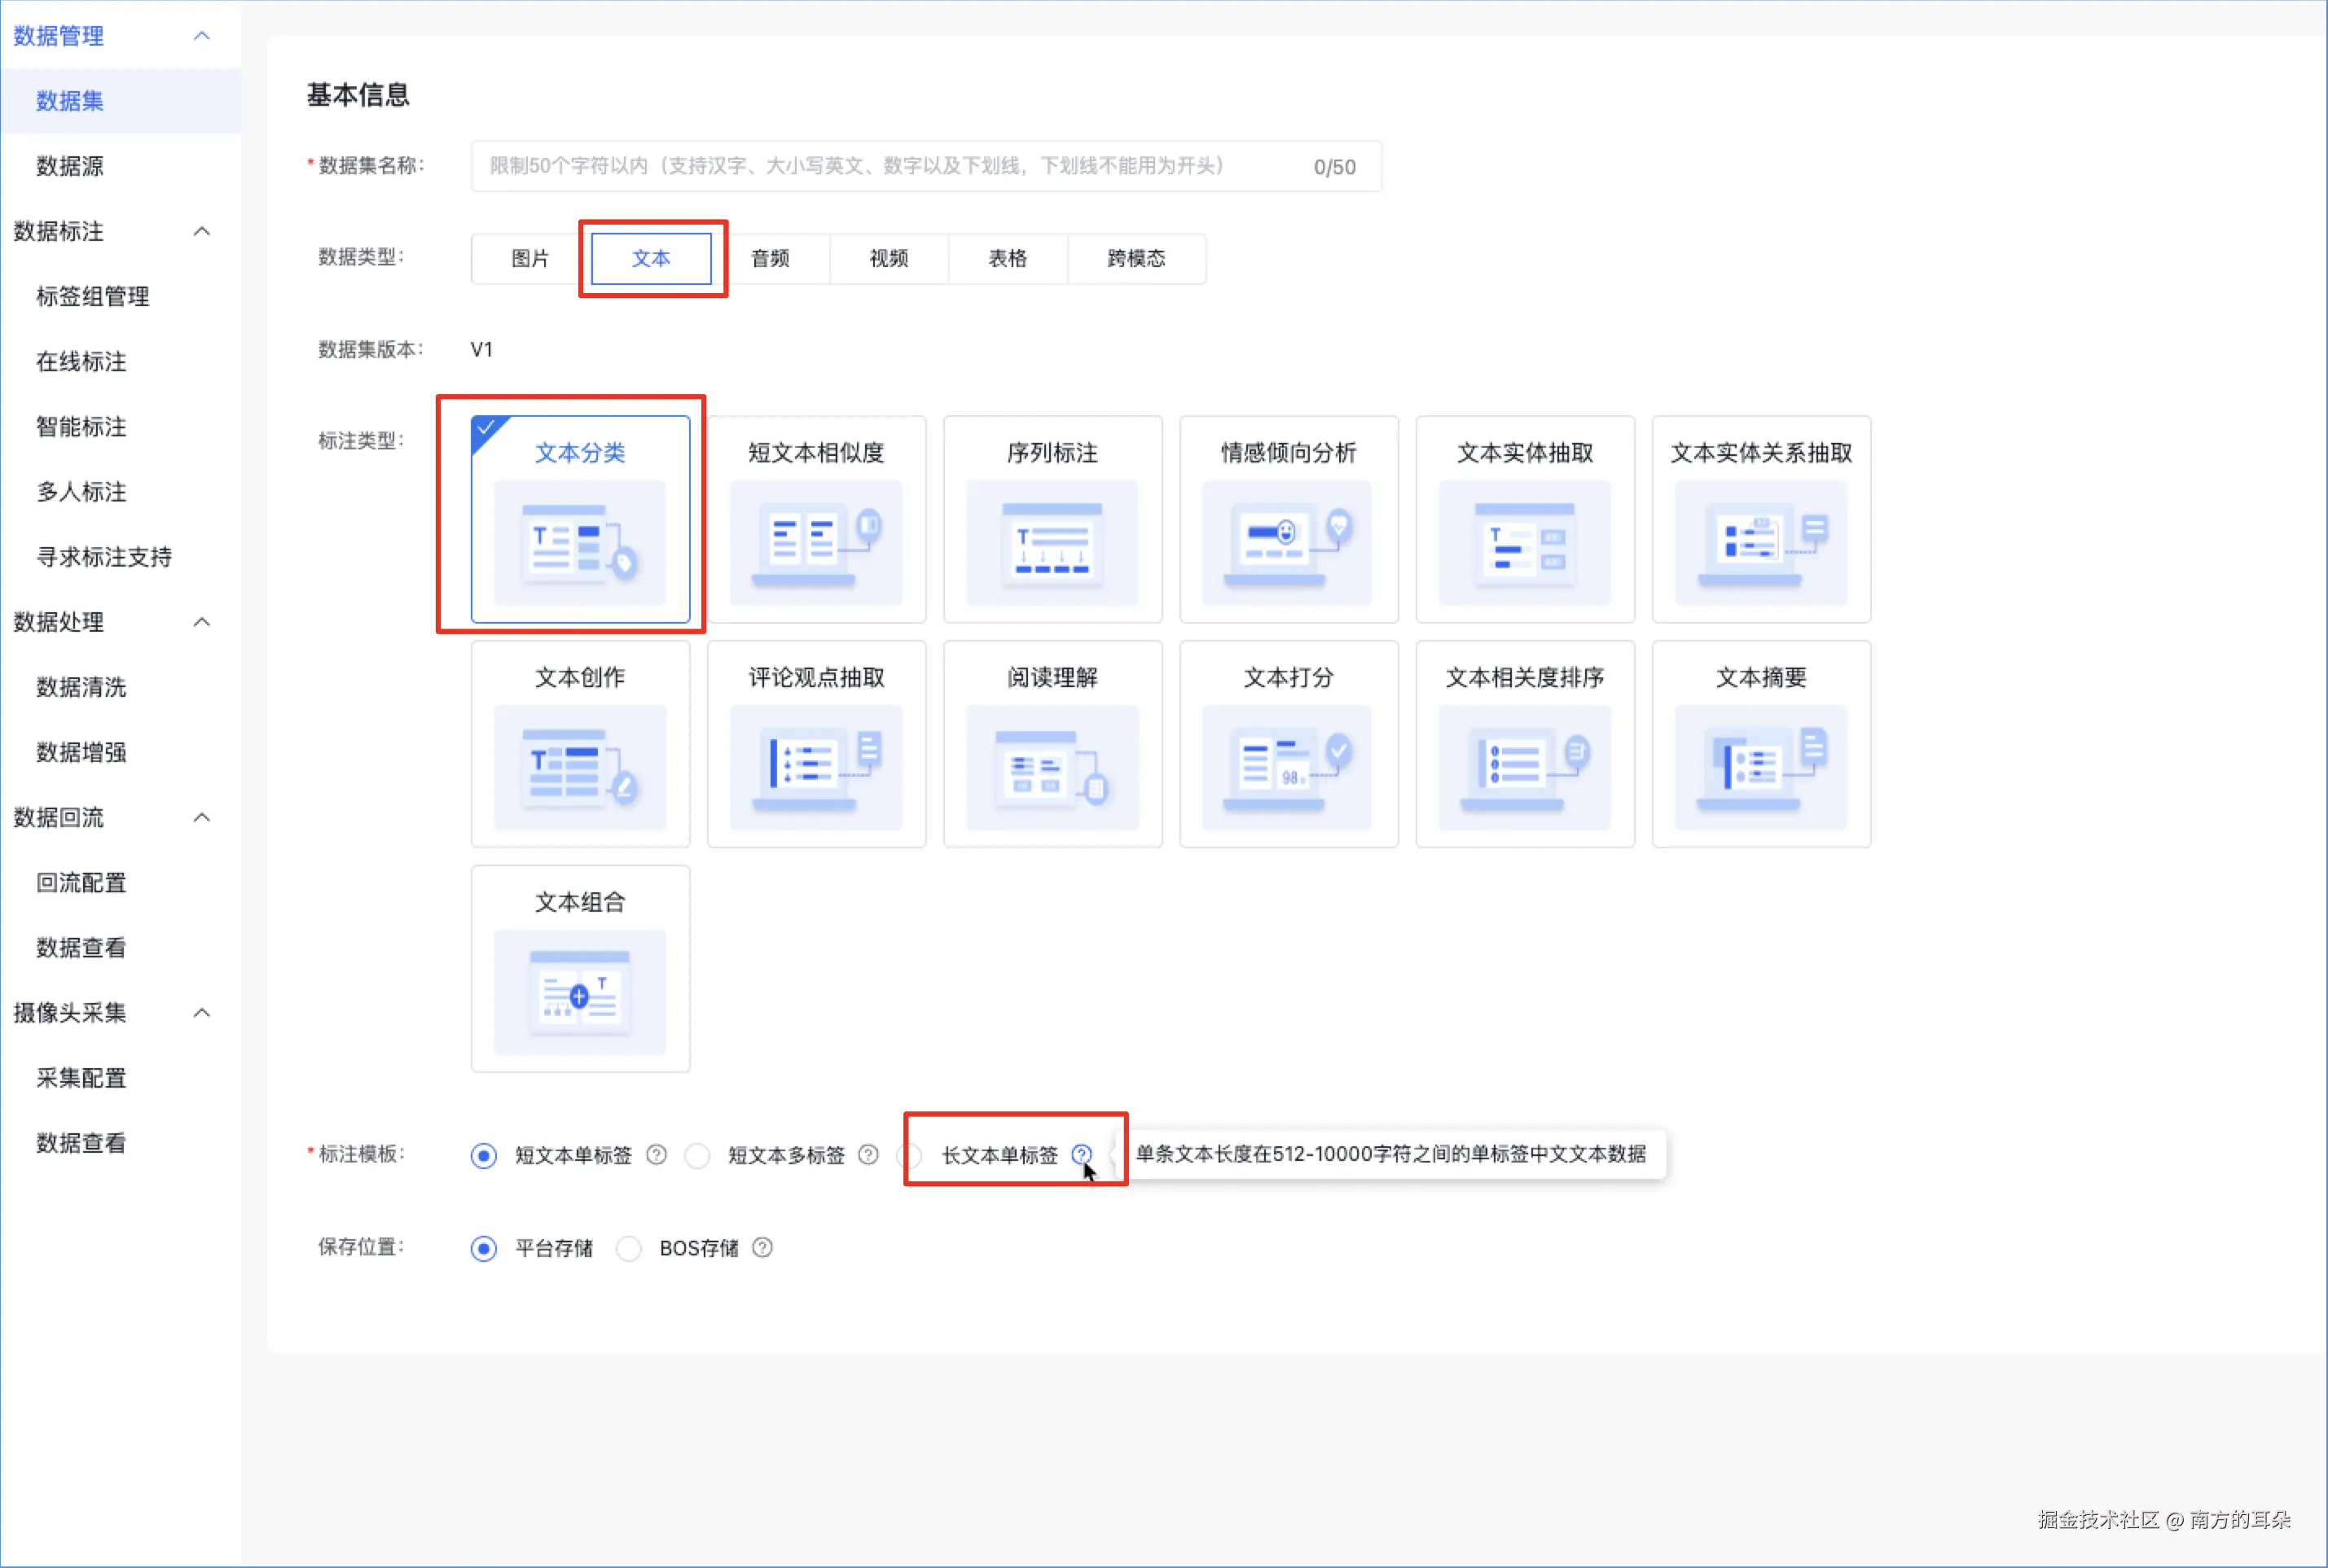Image resolution: width=2328 pixels, height=1568 pixels.
Task: Collapse the 数据回流 sidebar section
Action: tap(202, 817)
